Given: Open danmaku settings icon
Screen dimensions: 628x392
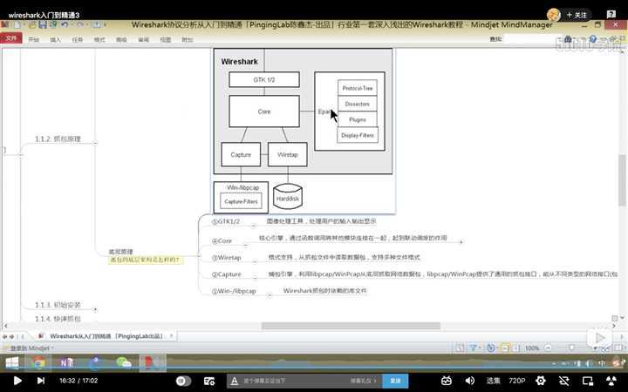Looking at the screenshot, I should (x=209, y=381).
